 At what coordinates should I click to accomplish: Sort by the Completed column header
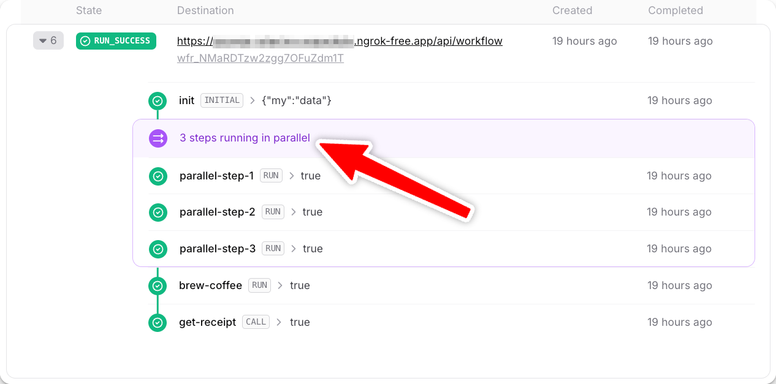[x=675, y=10]
